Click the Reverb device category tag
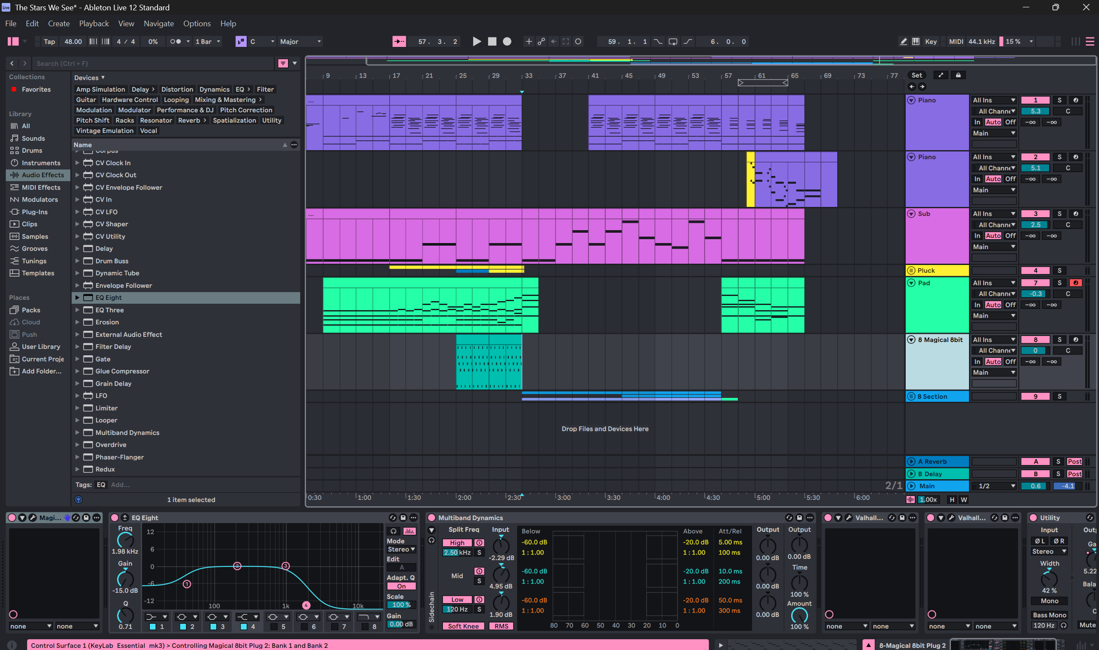 [189, 120]
